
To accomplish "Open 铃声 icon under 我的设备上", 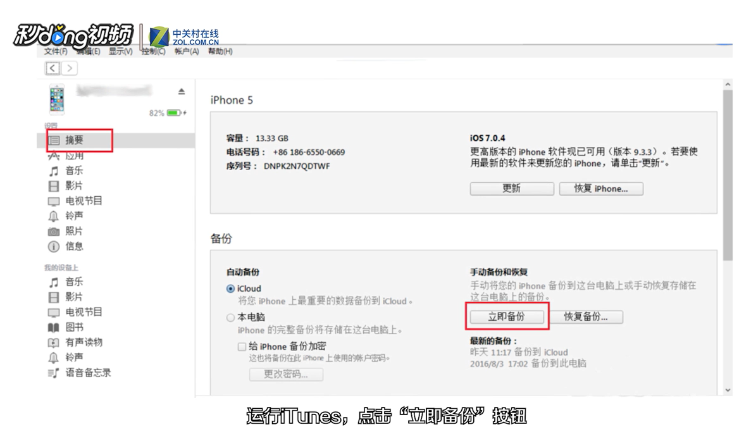I will point(54,357).
